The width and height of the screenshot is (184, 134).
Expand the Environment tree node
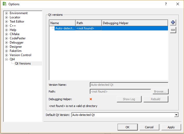(7, 13)
